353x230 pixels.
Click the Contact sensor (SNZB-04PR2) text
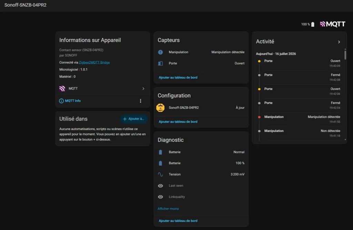point(81,50)
